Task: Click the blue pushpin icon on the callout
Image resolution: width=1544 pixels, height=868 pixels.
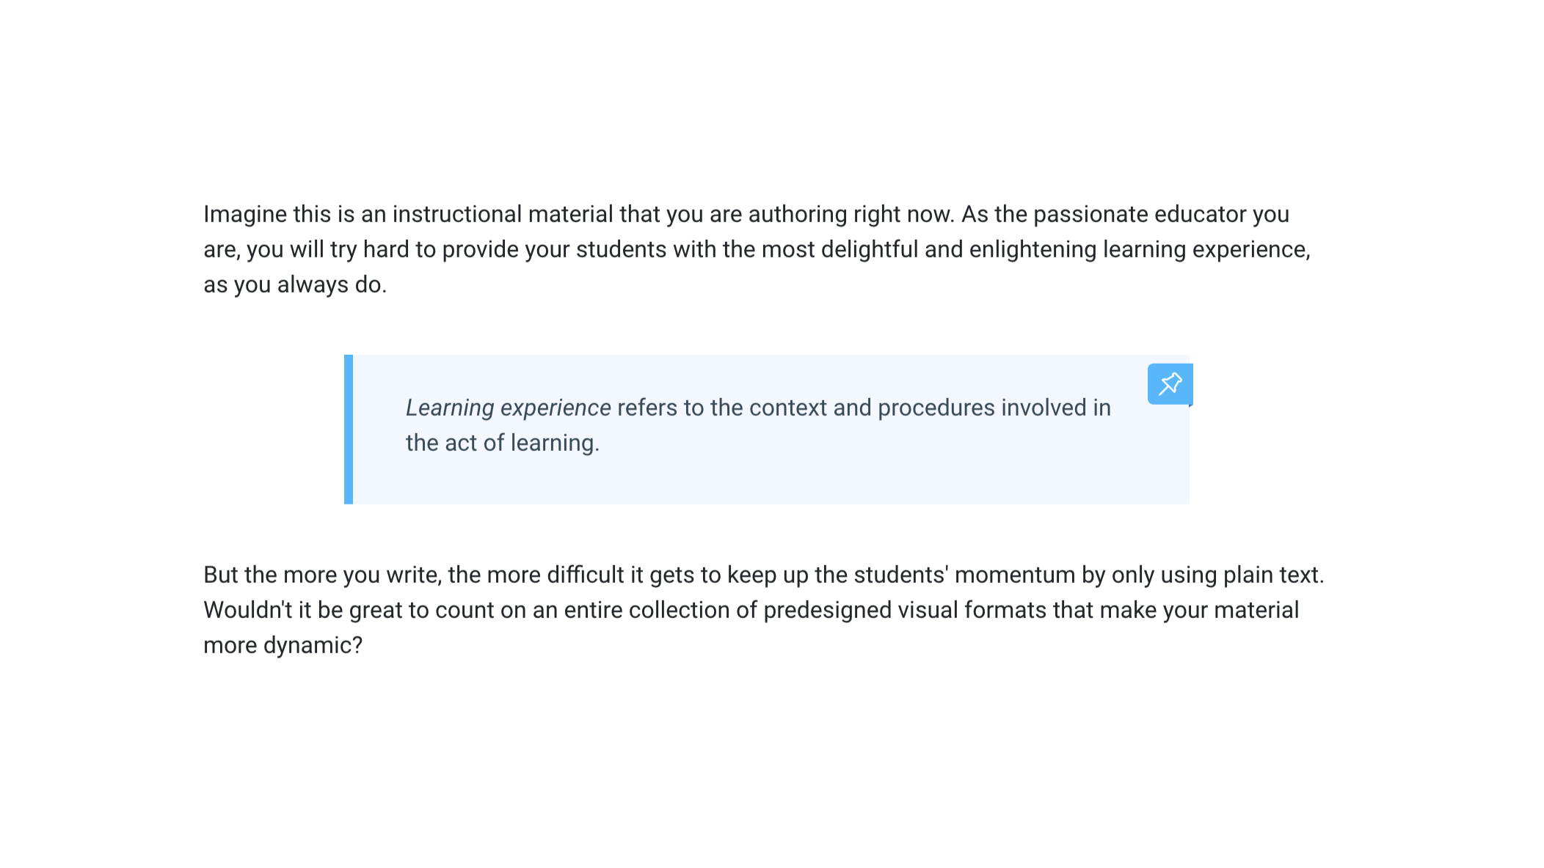Action: coord(1170,383)
